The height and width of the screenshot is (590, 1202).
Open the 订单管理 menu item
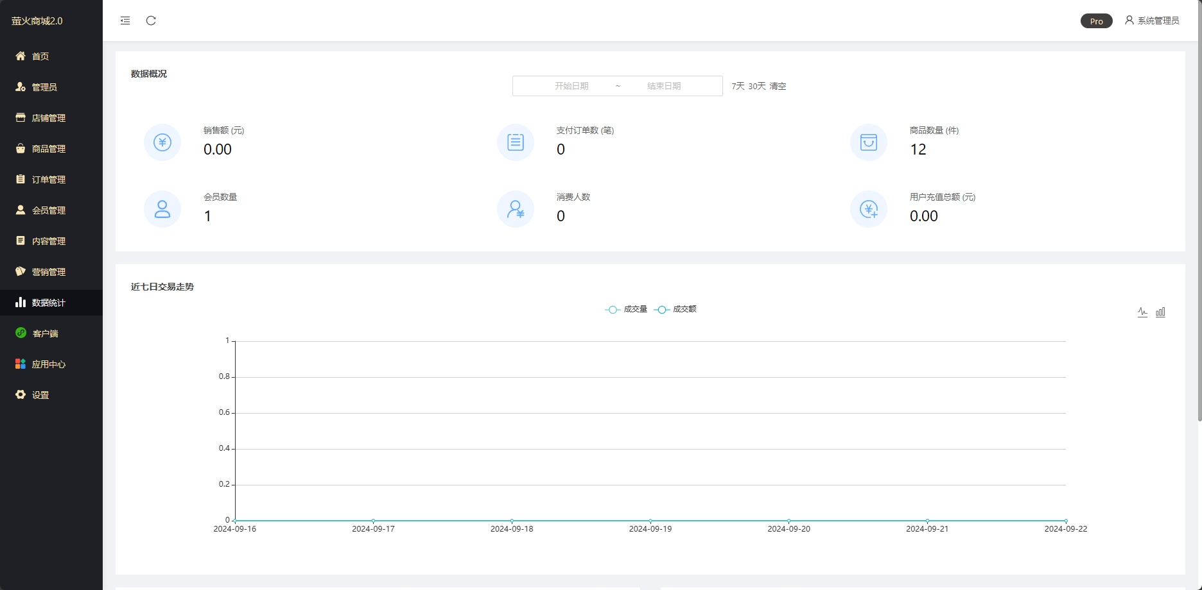[x=51, y=180]
